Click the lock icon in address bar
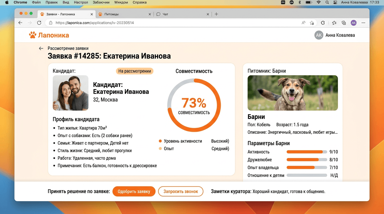This screenshot has width=384, height=214. point(51,23)
